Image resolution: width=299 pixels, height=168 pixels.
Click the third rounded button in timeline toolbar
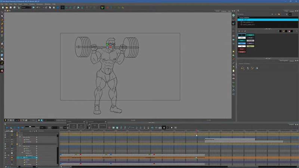coord(95,126)
